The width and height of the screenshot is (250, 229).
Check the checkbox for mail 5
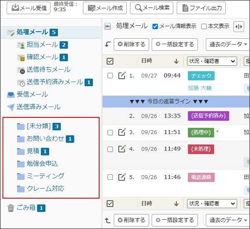(110, 177)
